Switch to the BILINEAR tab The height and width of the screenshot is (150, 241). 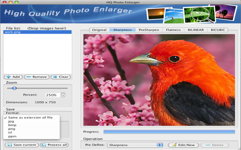tap(196, 30)
